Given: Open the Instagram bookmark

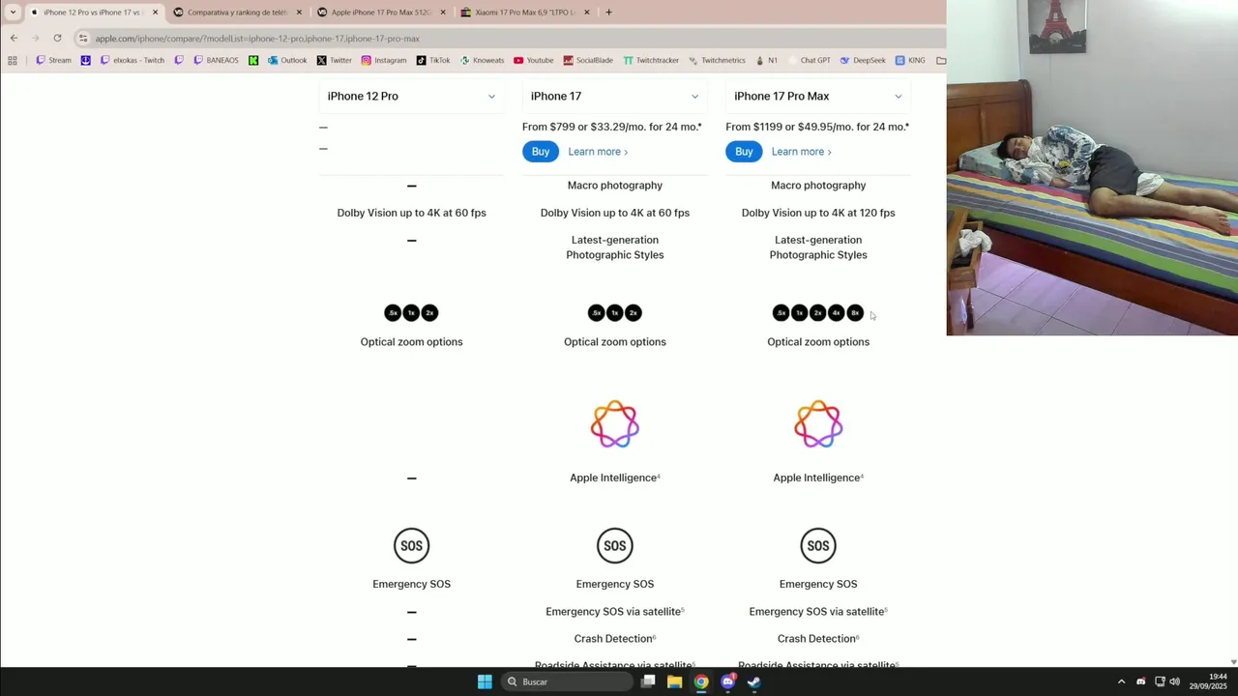Looking at the screenshot, I should click(384, 60).
